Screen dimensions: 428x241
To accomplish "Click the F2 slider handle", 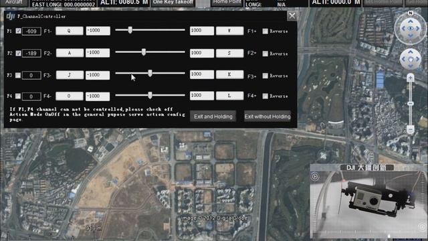I will (144, 52).
